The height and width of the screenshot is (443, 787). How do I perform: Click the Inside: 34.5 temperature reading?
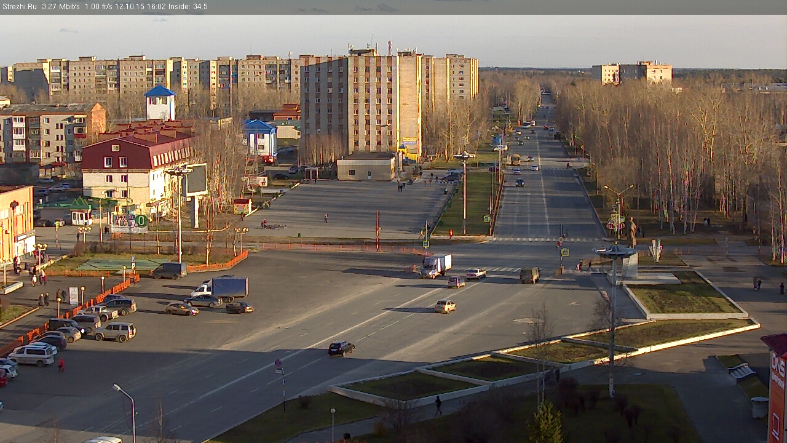pyautogui.click(x=188, y=7)
